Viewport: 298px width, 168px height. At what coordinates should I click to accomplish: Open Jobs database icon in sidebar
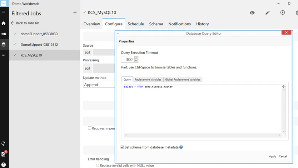click(x=4, y=45)
